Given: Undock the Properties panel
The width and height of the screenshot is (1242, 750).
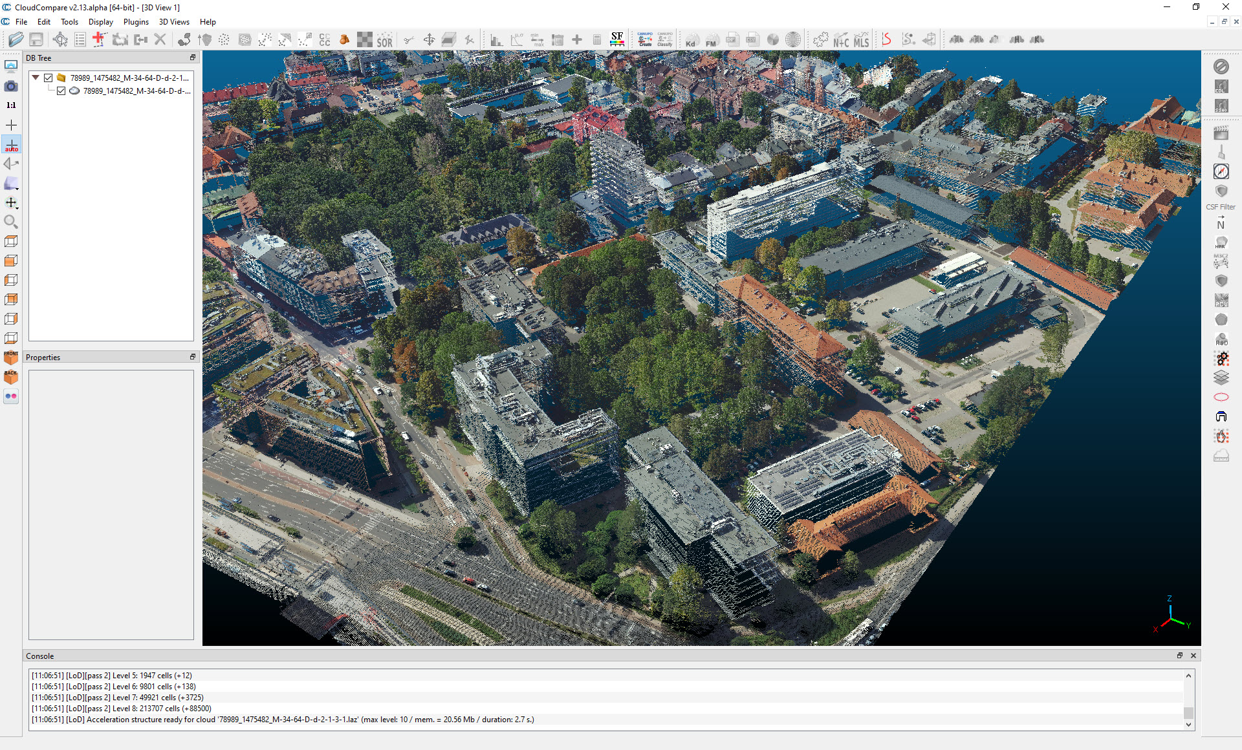Looking at the screenshot, I should 192,357.
